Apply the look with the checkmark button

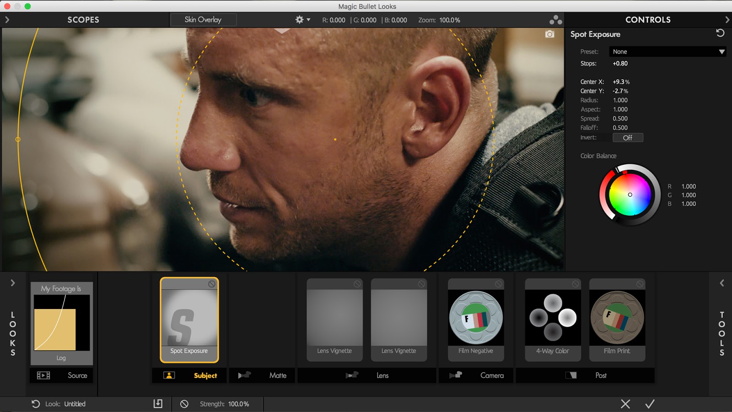[x=650, y=404]
